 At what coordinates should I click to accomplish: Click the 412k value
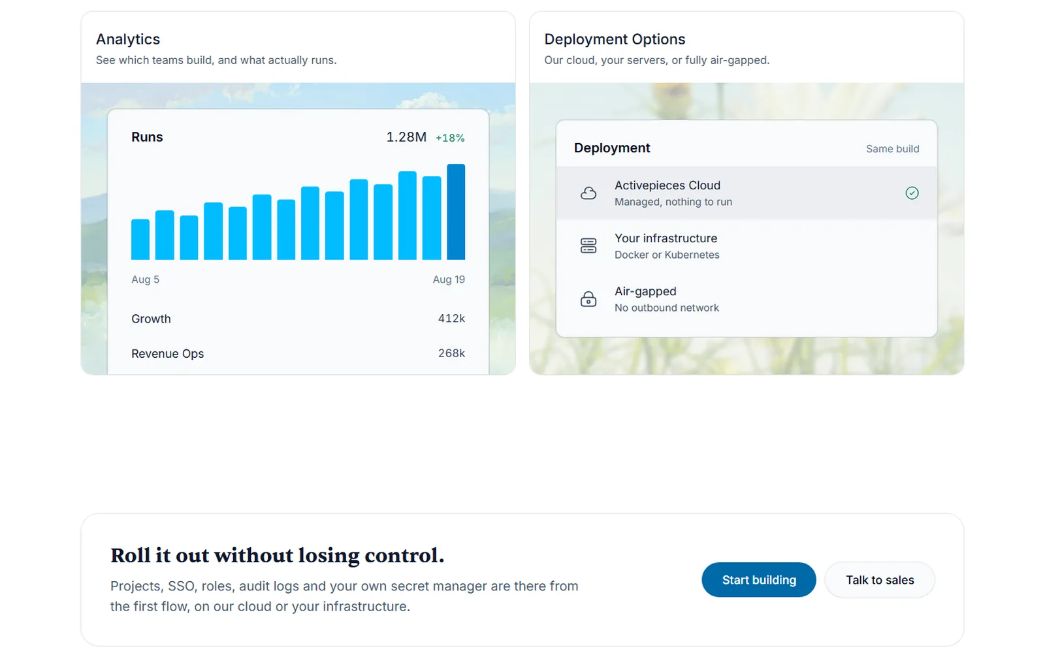pos(451,319)
